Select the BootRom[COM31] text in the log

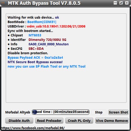(x=42, y=22)
